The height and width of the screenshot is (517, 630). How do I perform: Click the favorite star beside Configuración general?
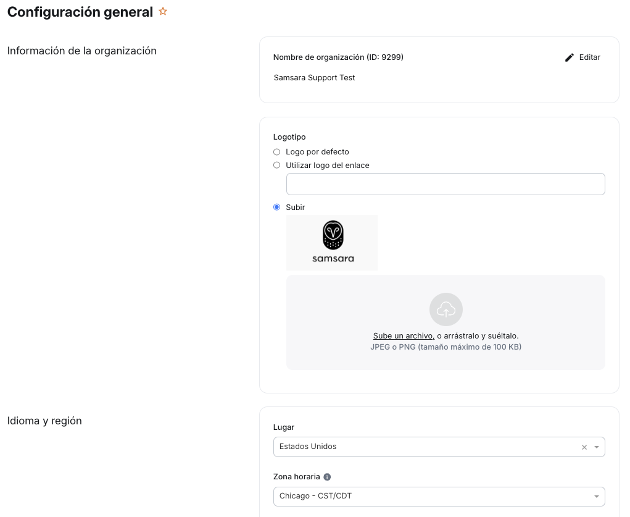[x=163, y=12]
